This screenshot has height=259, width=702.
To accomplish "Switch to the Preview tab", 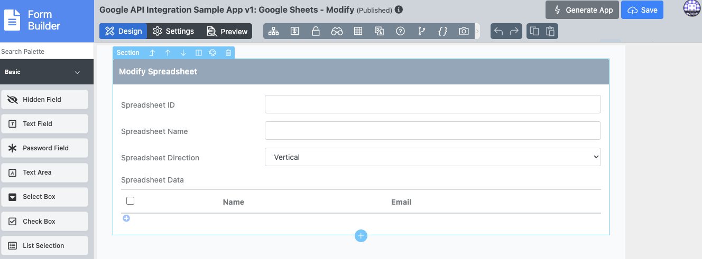I will [227, 31].
